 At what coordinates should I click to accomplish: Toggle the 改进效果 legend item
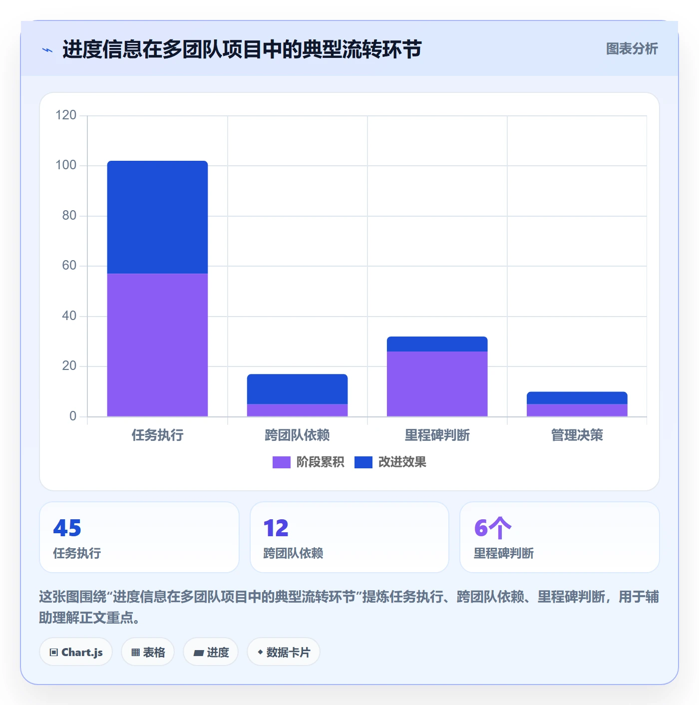390,462
